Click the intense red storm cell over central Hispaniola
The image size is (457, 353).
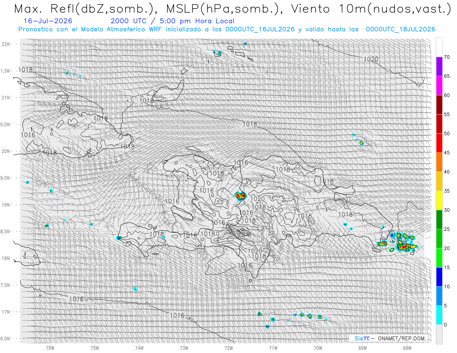[x=241, y=196]
